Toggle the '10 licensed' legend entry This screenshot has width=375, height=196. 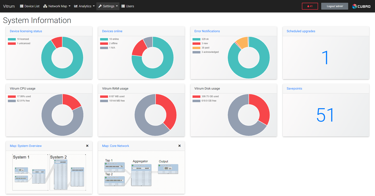(x=18, y=39)
